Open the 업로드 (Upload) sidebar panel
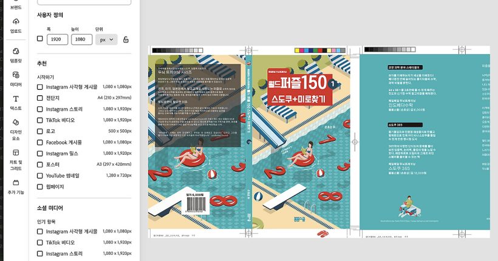 [x=16, y=25]
